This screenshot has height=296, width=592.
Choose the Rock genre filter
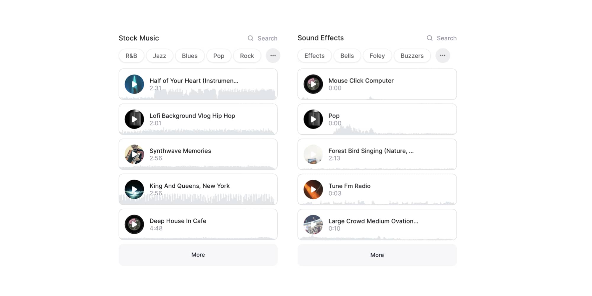point(247,56)
